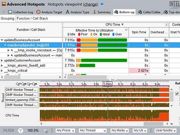Expand the __kmp_invoke_microtask row

point(8,50)
